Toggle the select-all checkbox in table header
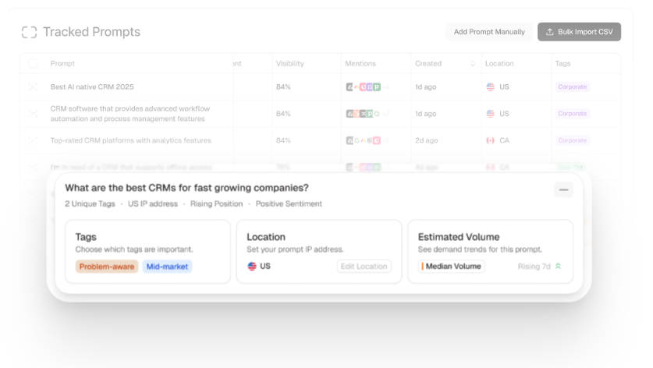Viewport: 653px width, 368px height. coord(33,63)
